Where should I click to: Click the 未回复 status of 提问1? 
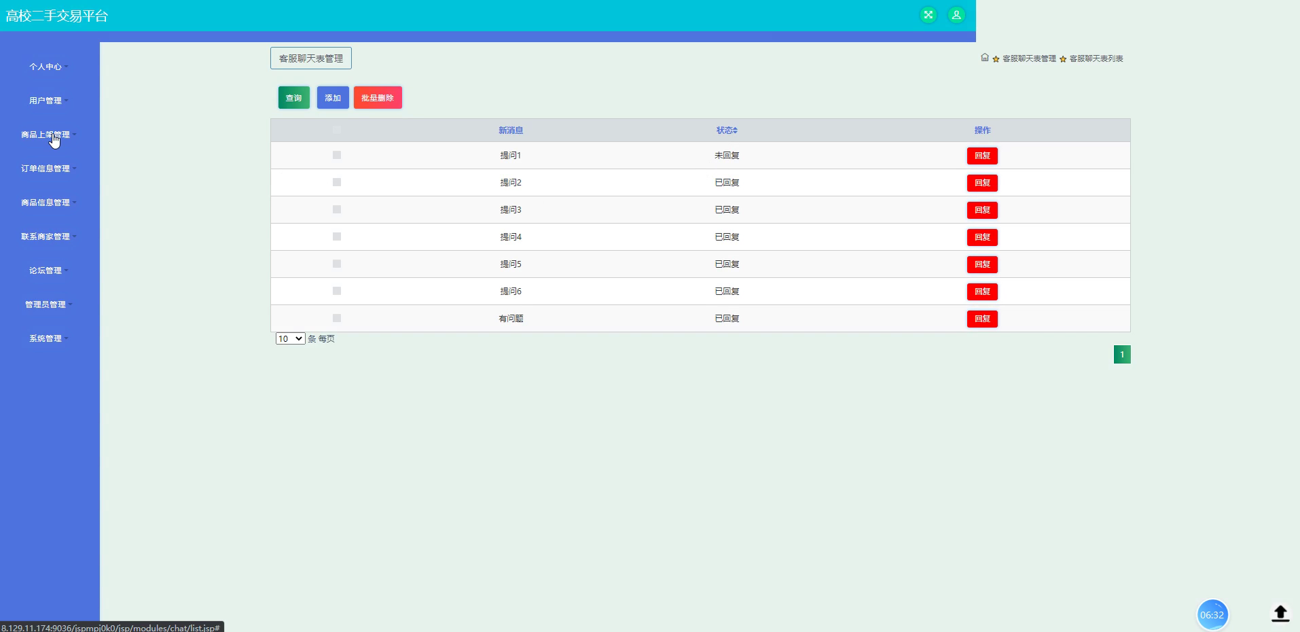tap(727, 155)
